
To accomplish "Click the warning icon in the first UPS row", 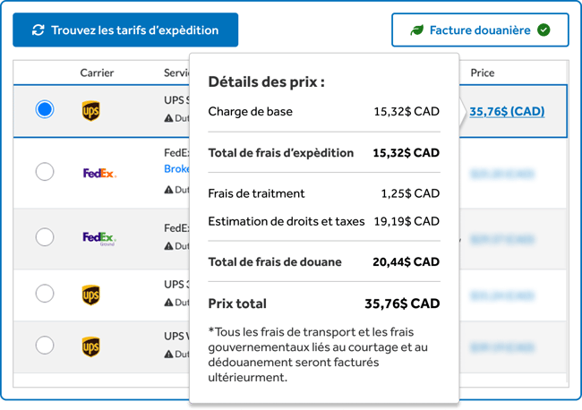I will click(x=168, y=118).
